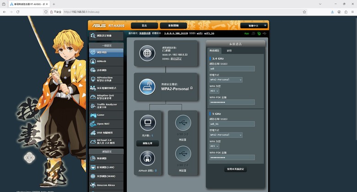The width and height of the screenshot is (357, 192).
Task: Open the Game sidebar entry
Action: 106,115
